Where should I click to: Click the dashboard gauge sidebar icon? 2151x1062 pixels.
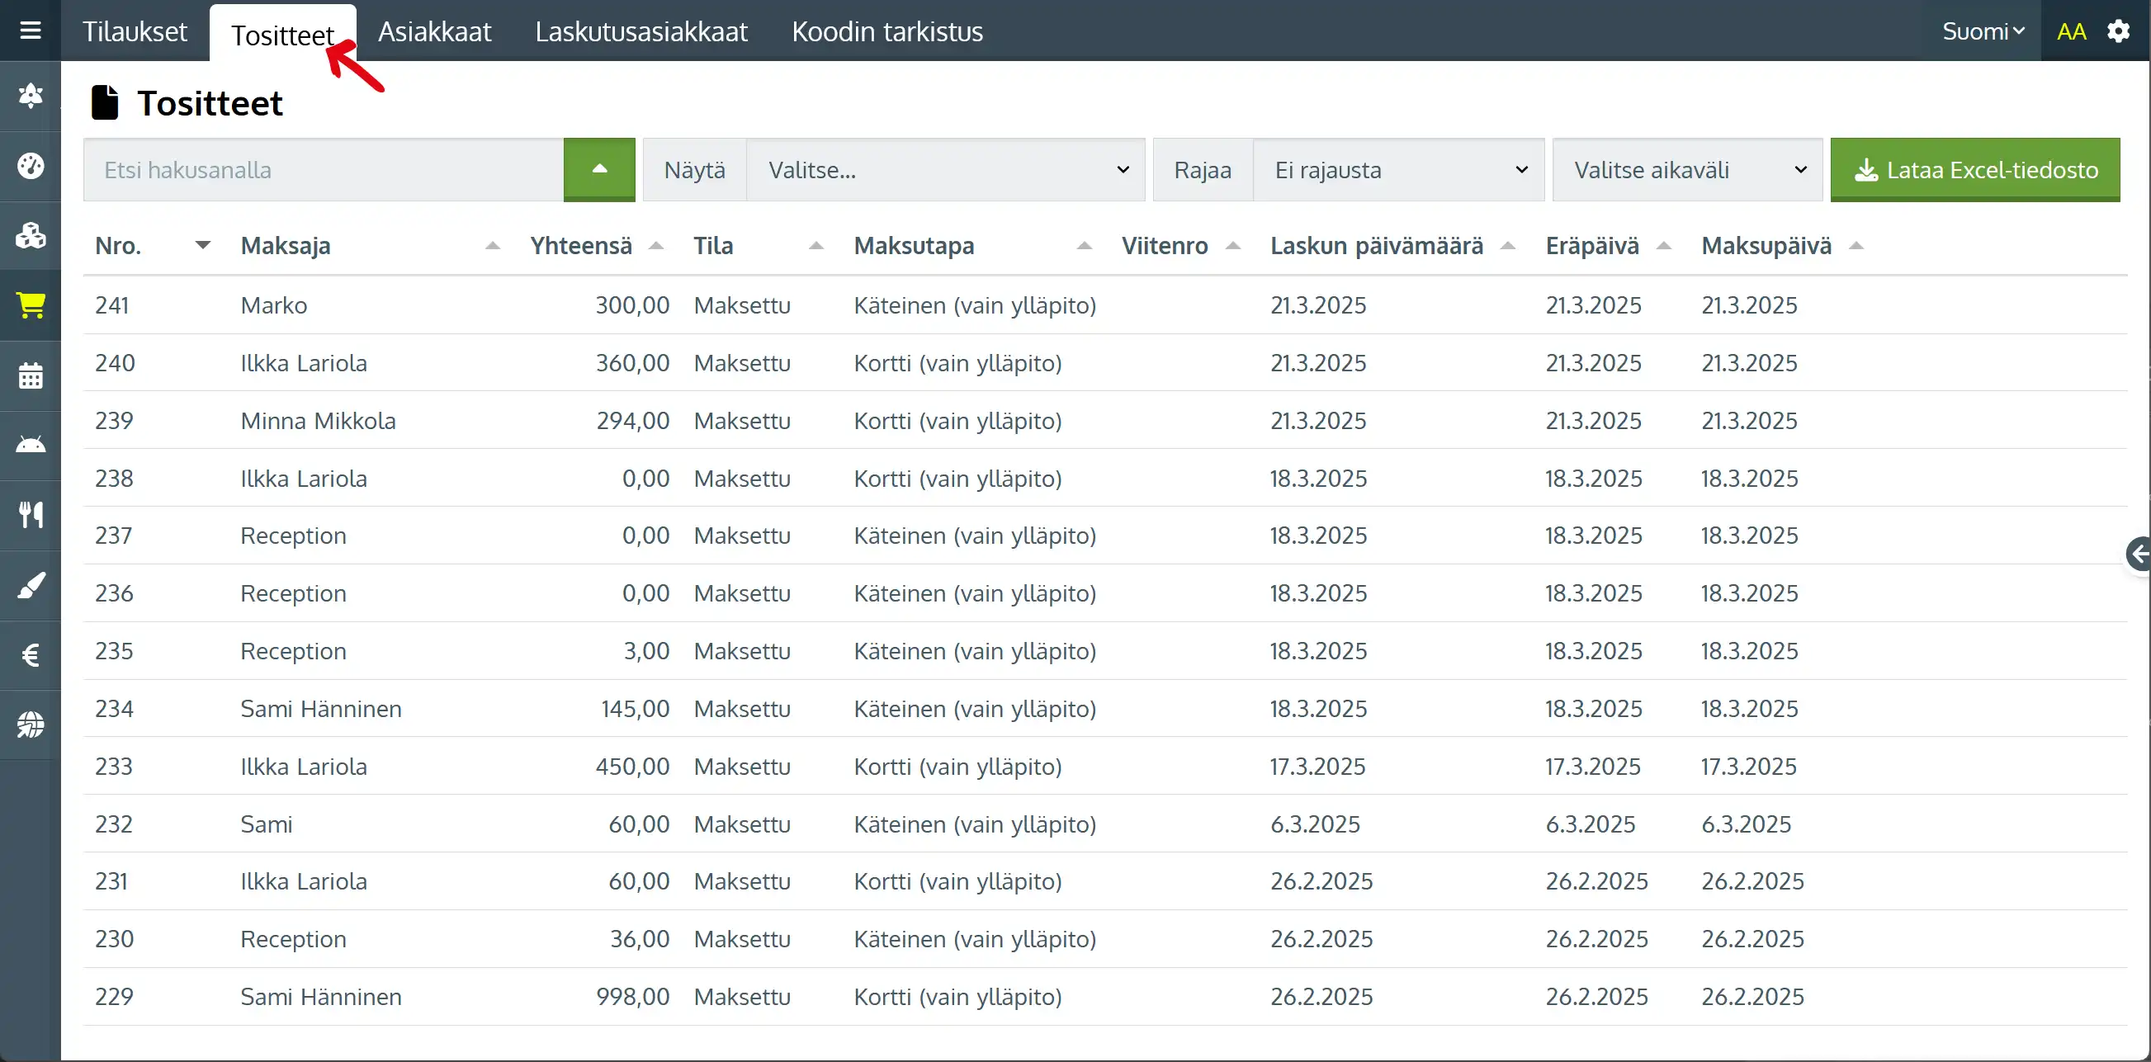click(30, 166)
